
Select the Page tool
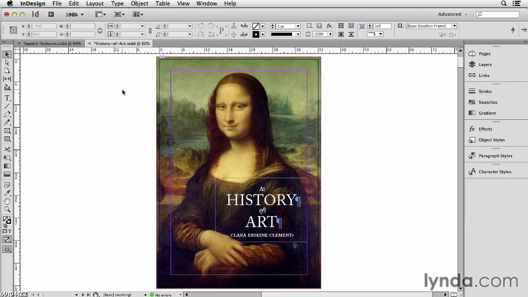[x=7, y=71]
